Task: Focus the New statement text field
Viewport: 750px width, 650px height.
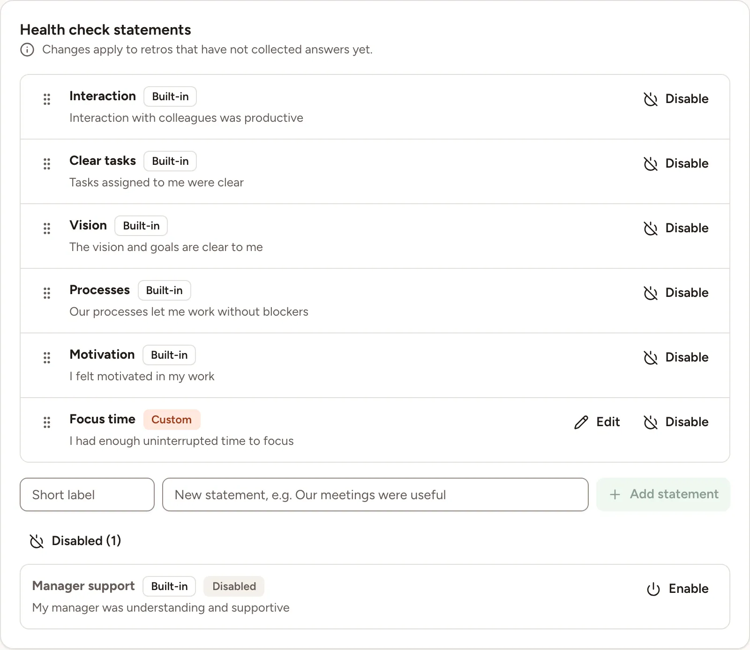Action: pos(375,495)
